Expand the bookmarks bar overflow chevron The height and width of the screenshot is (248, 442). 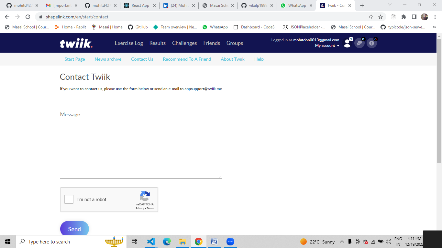435,27
